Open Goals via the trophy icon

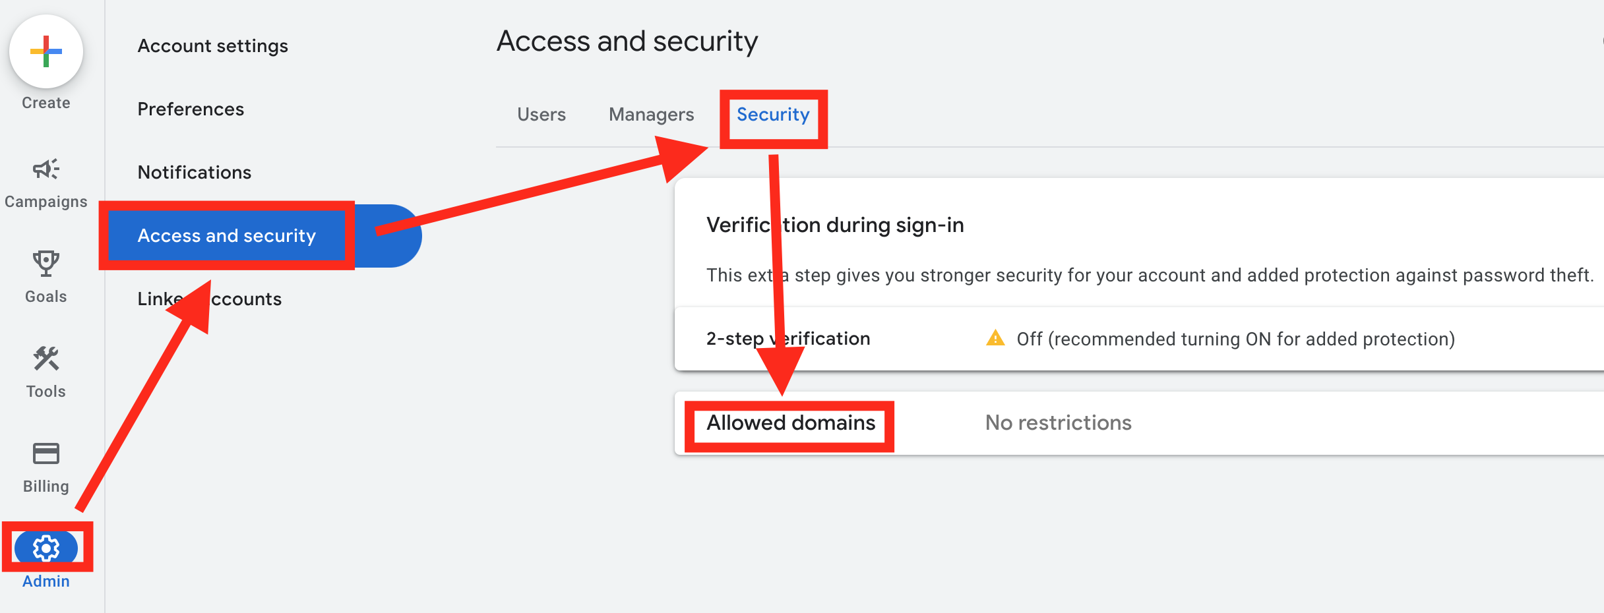(46, 264)
